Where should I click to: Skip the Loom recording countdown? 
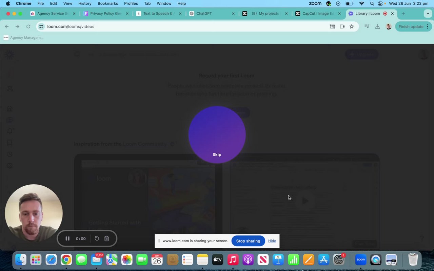tap(217, 154)
